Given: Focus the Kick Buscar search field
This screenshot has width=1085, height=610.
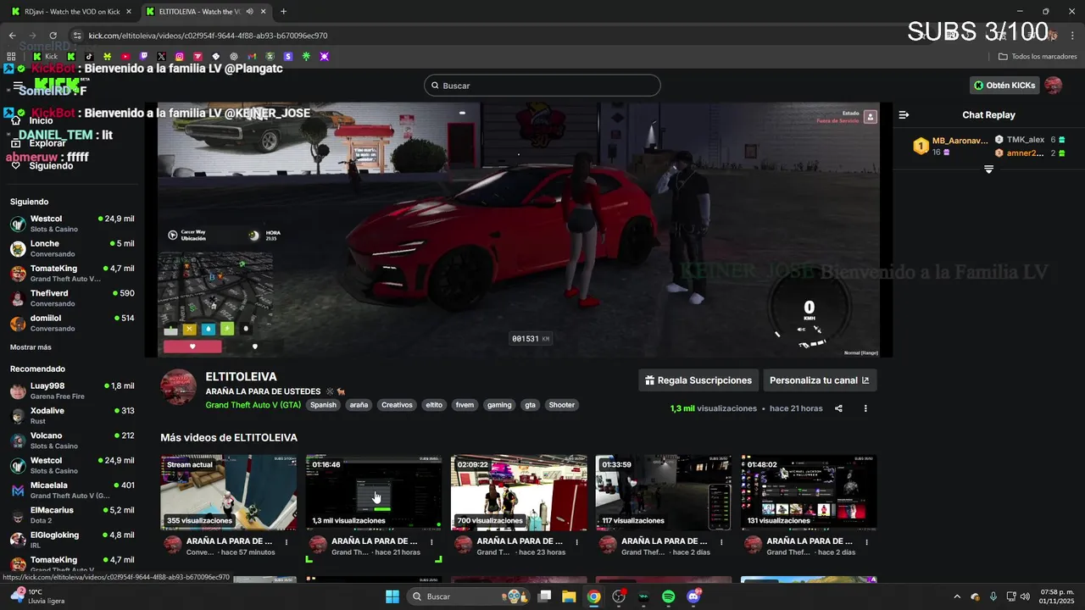Looking at the screenshot, I should click(x=542, y=86).
